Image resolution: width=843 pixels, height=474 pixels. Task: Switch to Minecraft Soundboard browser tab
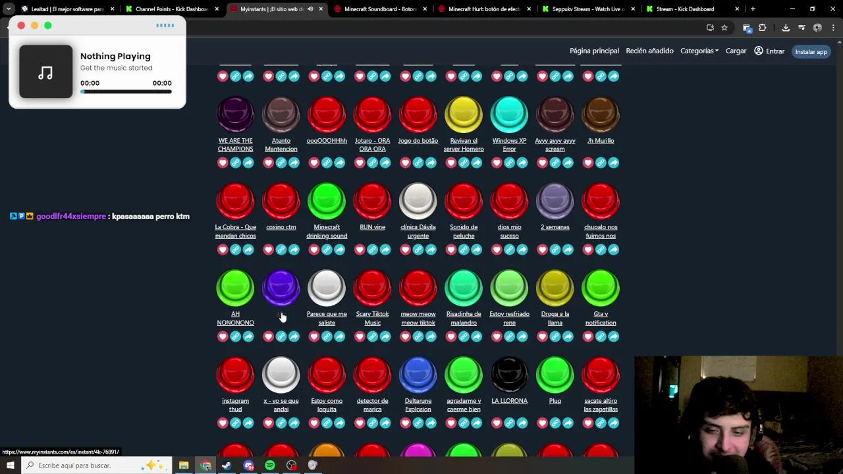click(x=381, y=9)
